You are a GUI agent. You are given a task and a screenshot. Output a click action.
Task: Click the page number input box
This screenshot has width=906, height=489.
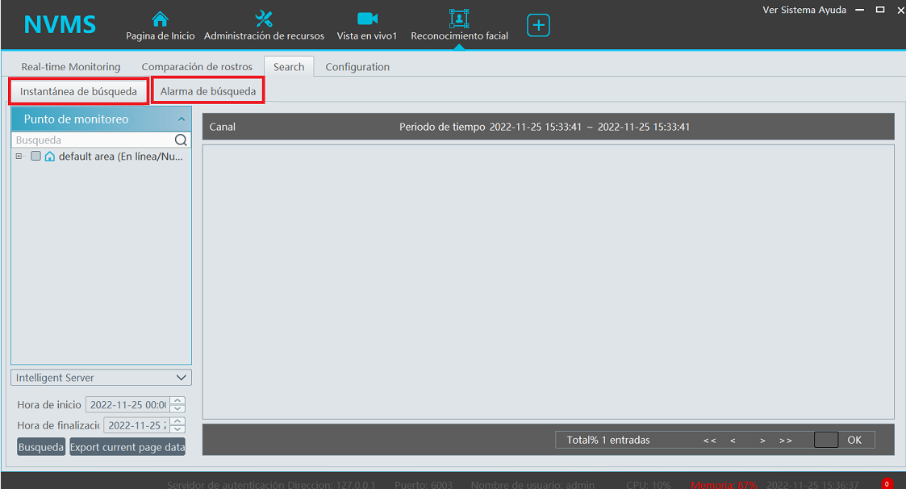click(826, 440)
